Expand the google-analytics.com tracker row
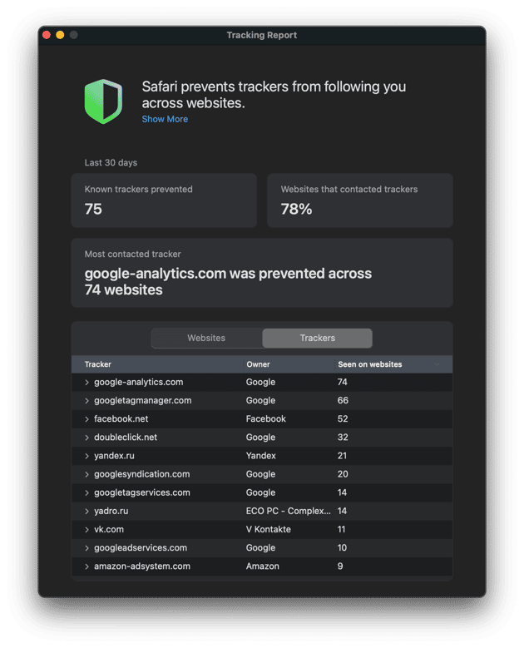 (87, 383)
